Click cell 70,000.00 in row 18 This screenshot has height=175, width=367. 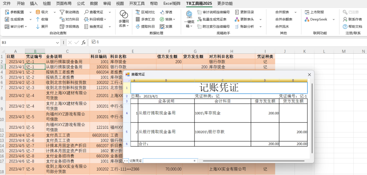coord(169,169)
